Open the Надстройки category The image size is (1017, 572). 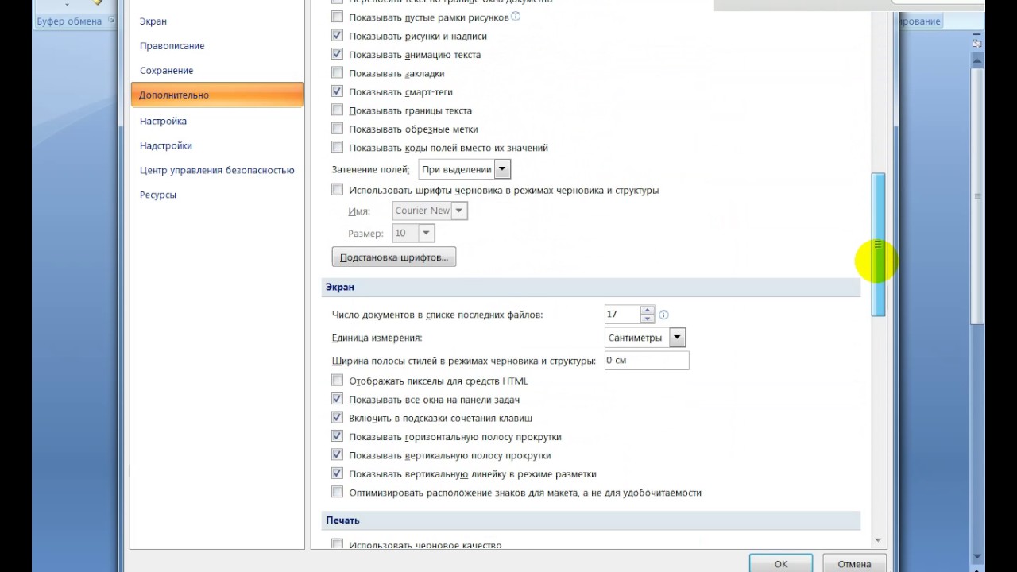(166, 146)
